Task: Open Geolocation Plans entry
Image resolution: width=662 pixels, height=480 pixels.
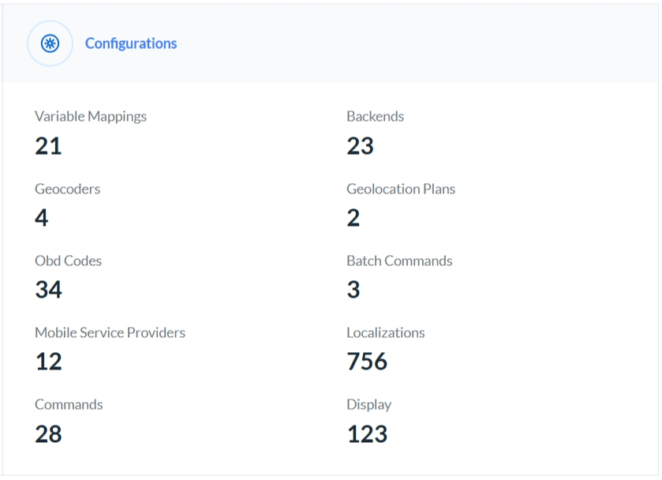Action: [401, 189]
